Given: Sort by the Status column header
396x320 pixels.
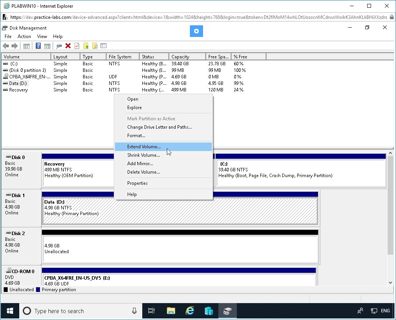Looking at the screenshot, I should tap(154, 57).
